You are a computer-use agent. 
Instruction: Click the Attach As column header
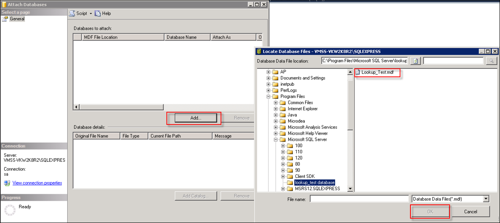click(x=233, y=37)
